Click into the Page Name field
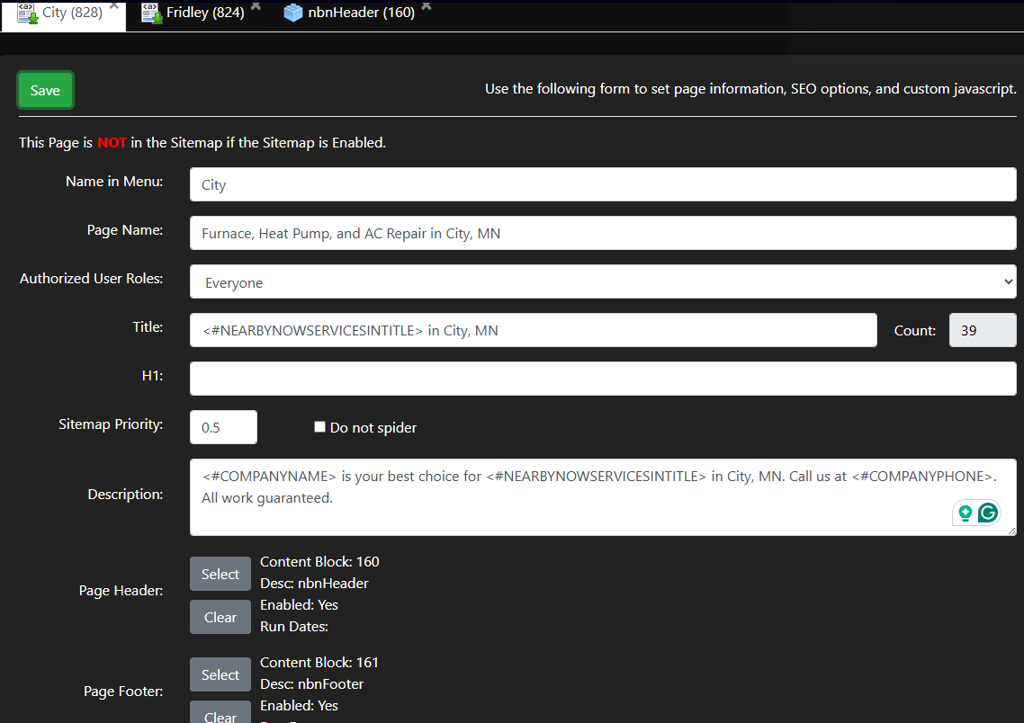 click(x=602, y=234)
